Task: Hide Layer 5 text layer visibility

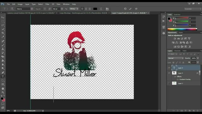Action: pyautogui.click(x=169, y=68)
